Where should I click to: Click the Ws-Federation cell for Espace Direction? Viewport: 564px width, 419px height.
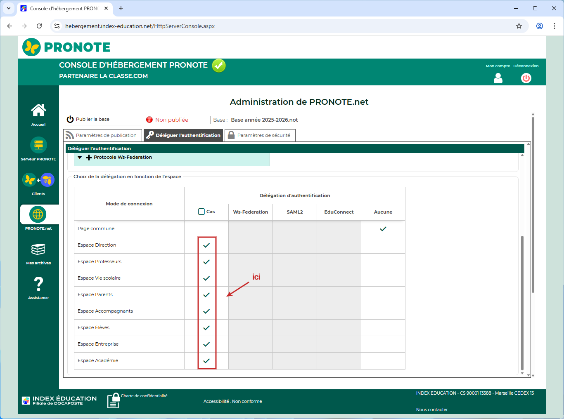251,245
